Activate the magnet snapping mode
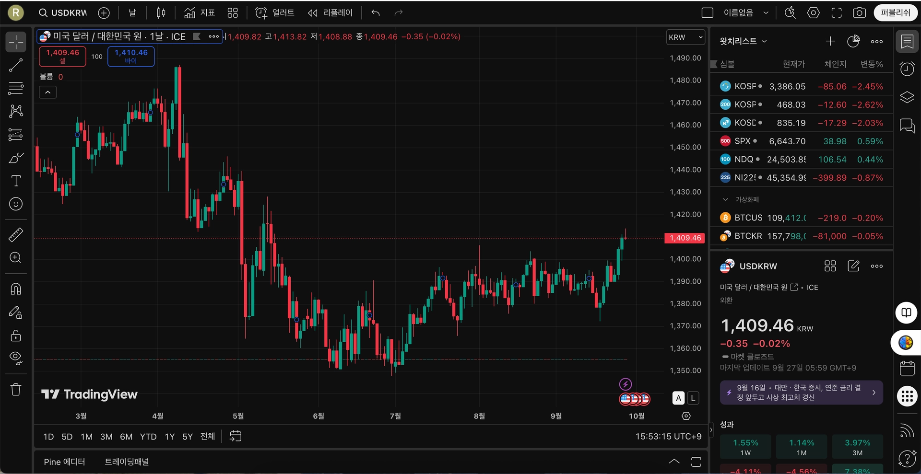921x474 pixels. [x=16, y=289]
